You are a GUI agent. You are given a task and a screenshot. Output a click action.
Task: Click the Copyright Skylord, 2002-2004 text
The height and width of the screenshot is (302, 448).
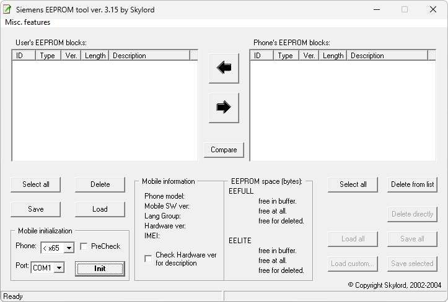click(x=395, y=285)
